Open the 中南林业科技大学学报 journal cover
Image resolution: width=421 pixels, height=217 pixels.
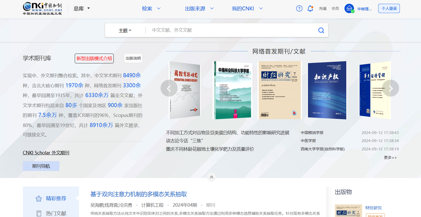click(x=233, y=90)
